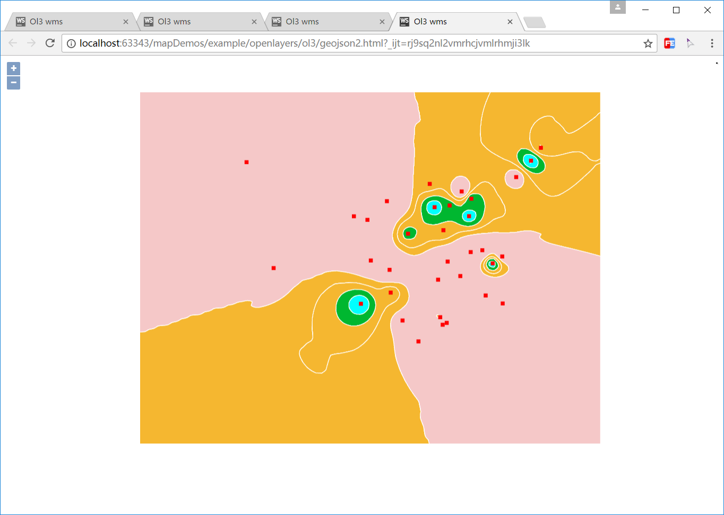Image resolution: width=724 pixels, height=515 pixels.
Task: Close the active fourth Ol3 wms tab
Action: point(510,22)
